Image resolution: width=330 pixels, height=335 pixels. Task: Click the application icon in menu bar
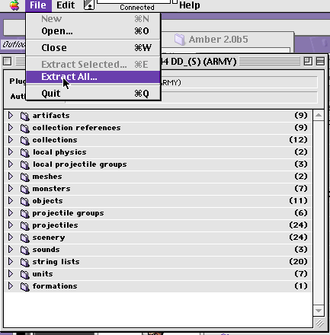tap(89, 5)
